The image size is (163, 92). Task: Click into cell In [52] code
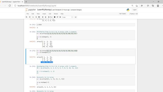pyautogui.click(x=86, y=35)
